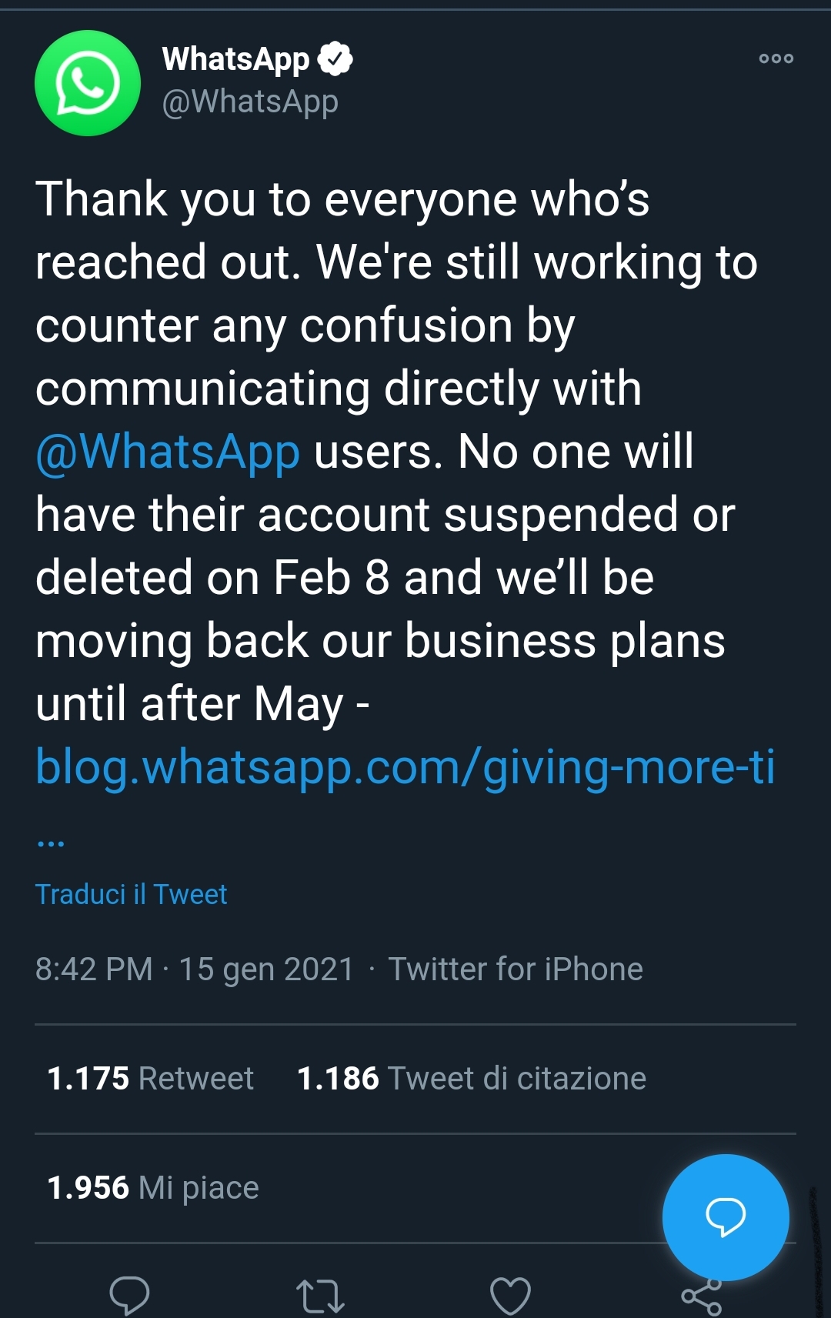Open the @WhatsApp mention in tweet text
831x1318 pixels.
[168, 452]
